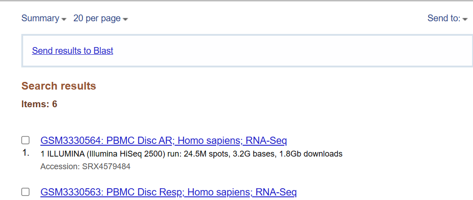Open the Summary display format dropdown

44,19
